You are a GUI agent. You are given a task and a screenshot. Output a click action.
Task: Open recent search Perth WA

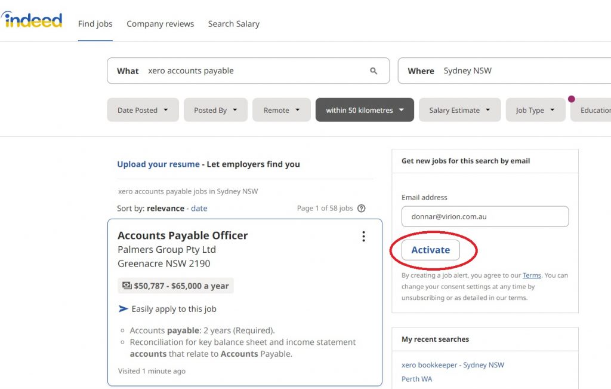tap(416, 379)
